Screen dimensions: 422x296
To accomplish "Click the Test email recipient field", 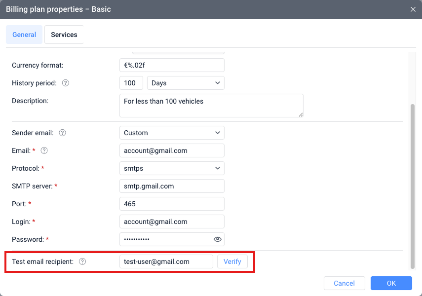I will [166, 261].
